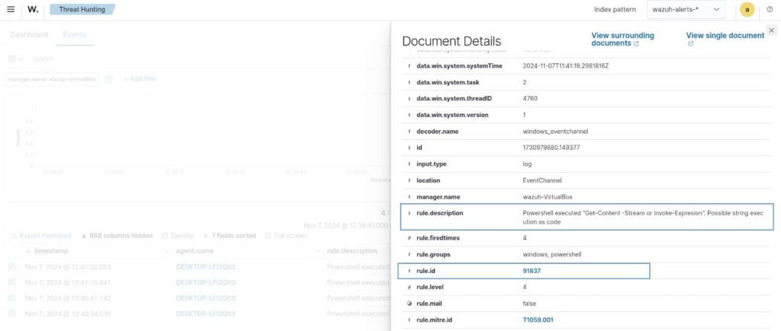Open the hamburger navigation menu
Viewport: 781px width, 331px height.
tap(10, 9)
